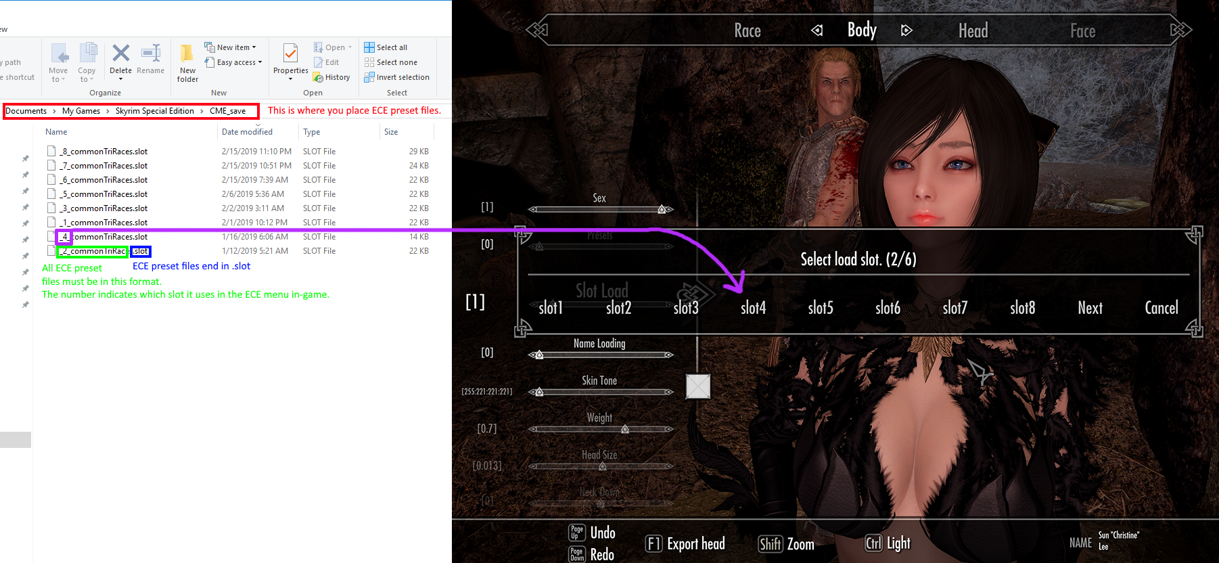Click the Edit item in ribbon
The image size is (1219, 563).
327,62
